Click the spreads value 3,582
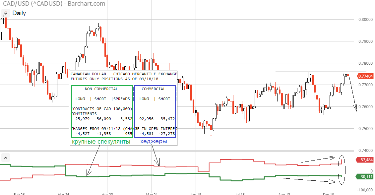Viewport: 375px width, 195px height. [x=126, y=119]
